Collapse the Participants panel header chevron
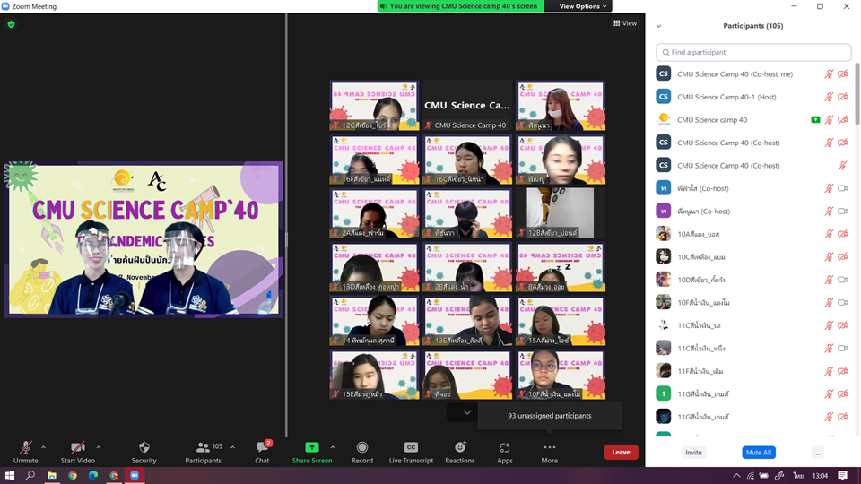Image resolution: width=861 pixels, height=484 pixels. tap(659, 26)
